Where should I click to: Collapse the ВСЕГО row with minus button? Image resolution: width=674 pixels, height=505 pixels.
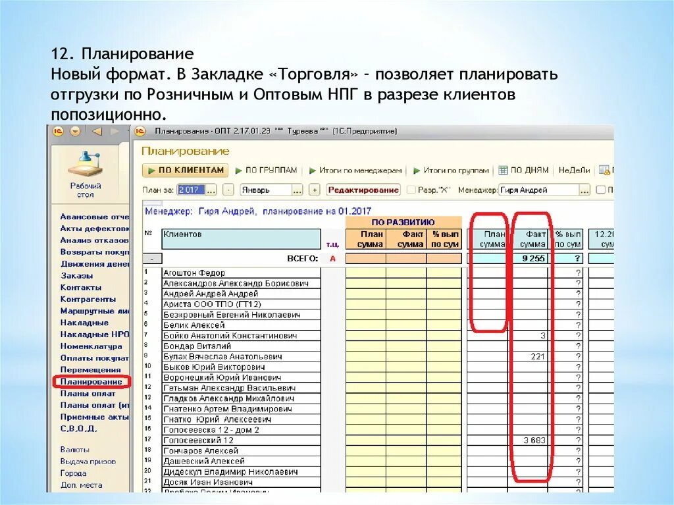[x=152, y=259]
